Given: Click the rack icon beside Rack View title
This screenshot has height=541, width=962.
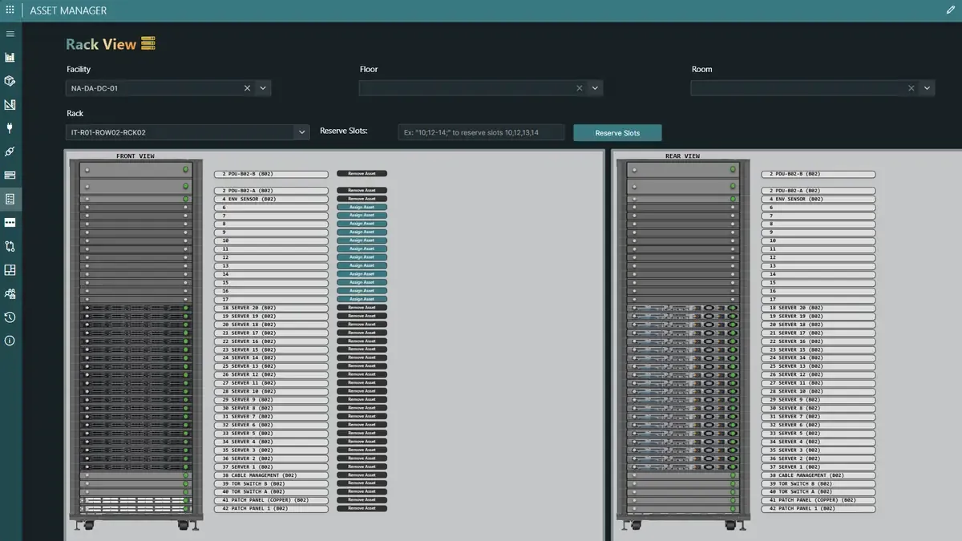Looking at the screenshot, I should (148, 43).
